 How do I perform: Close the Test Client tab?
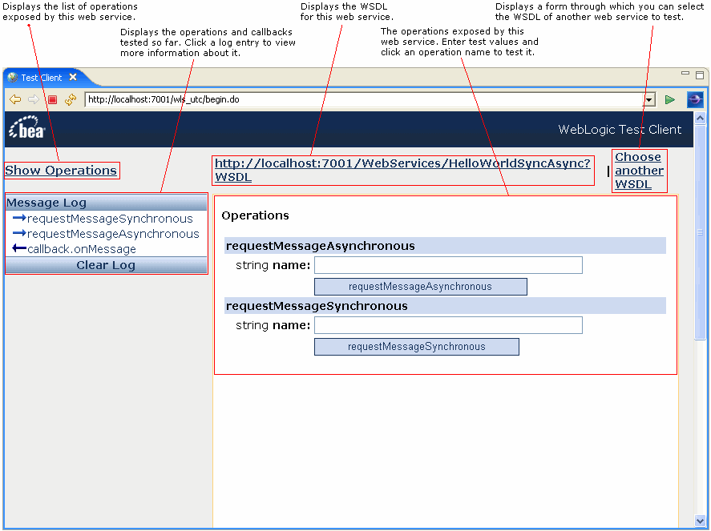click(x=73, y=78)
